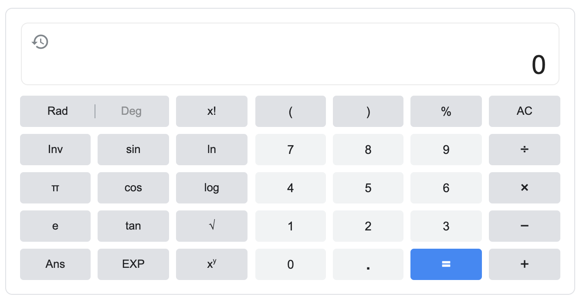The image size is (583, 300).
Task: Open the calculation history icon
Action: [40, 42]
